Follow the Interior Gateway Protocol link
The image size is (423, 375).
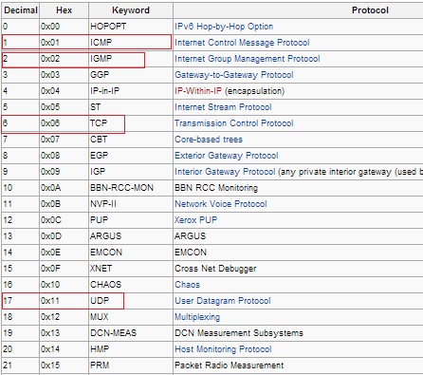pos(225,172)
